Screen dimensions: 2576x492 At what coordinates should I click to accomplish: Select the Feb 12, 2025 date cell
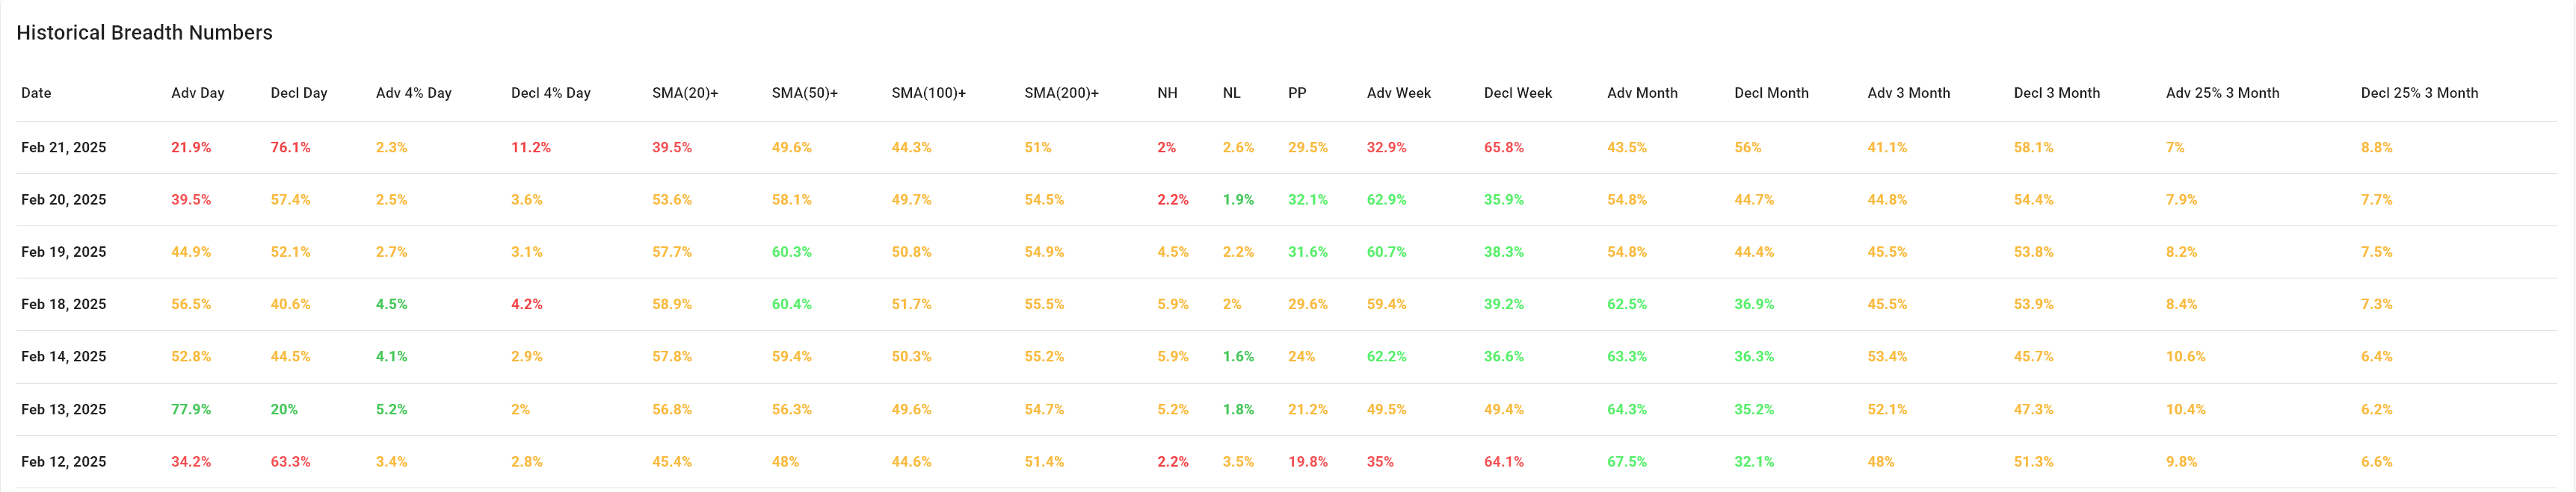63,462
